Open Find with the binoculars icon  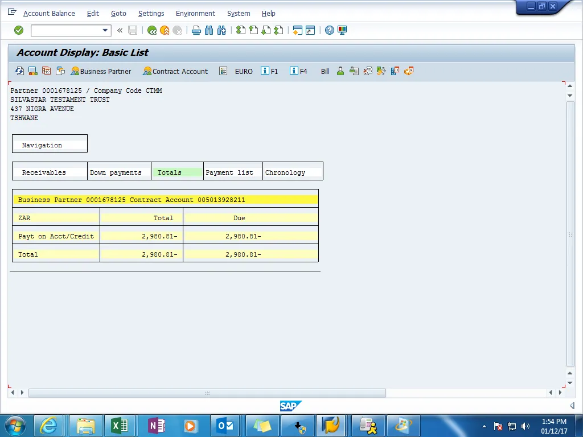point(209,31)
